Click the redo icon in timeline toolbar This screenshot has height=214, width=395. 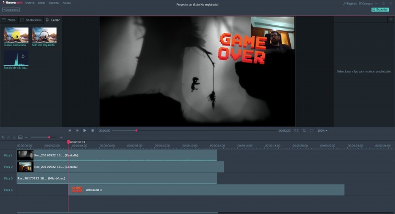click(x=9, y=137)
